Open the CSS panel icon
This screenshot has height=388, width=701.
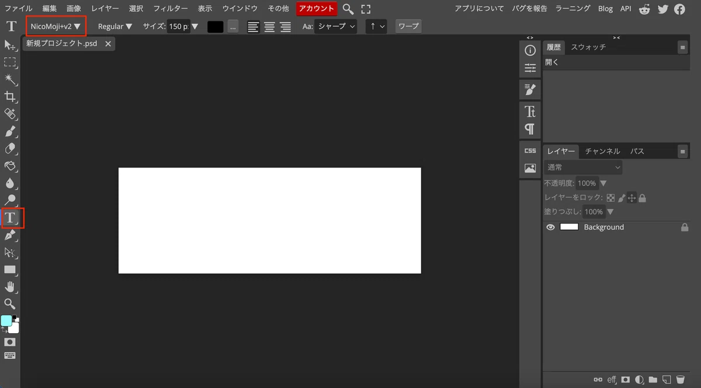(x=530, y=151)
